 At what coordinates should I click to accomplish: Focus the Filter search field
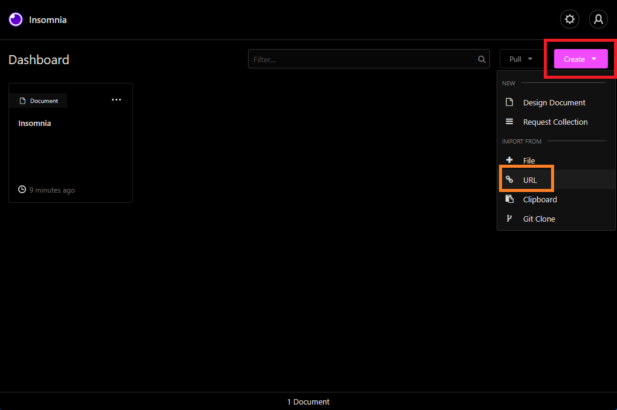pyautogui.click(x=363, y=59)
